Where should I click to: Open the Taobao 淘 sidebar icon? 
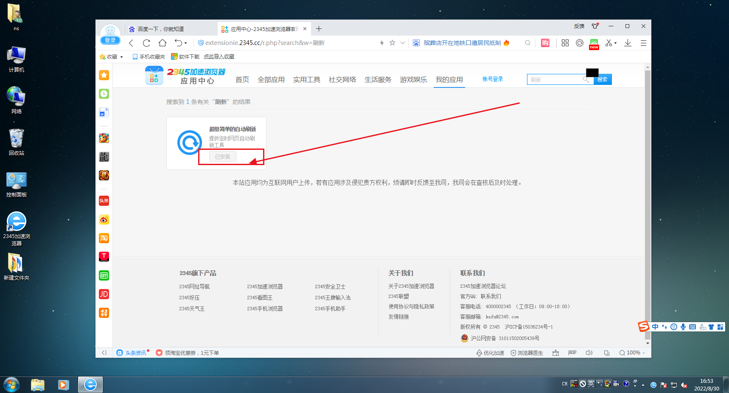(x=104, y=238)
